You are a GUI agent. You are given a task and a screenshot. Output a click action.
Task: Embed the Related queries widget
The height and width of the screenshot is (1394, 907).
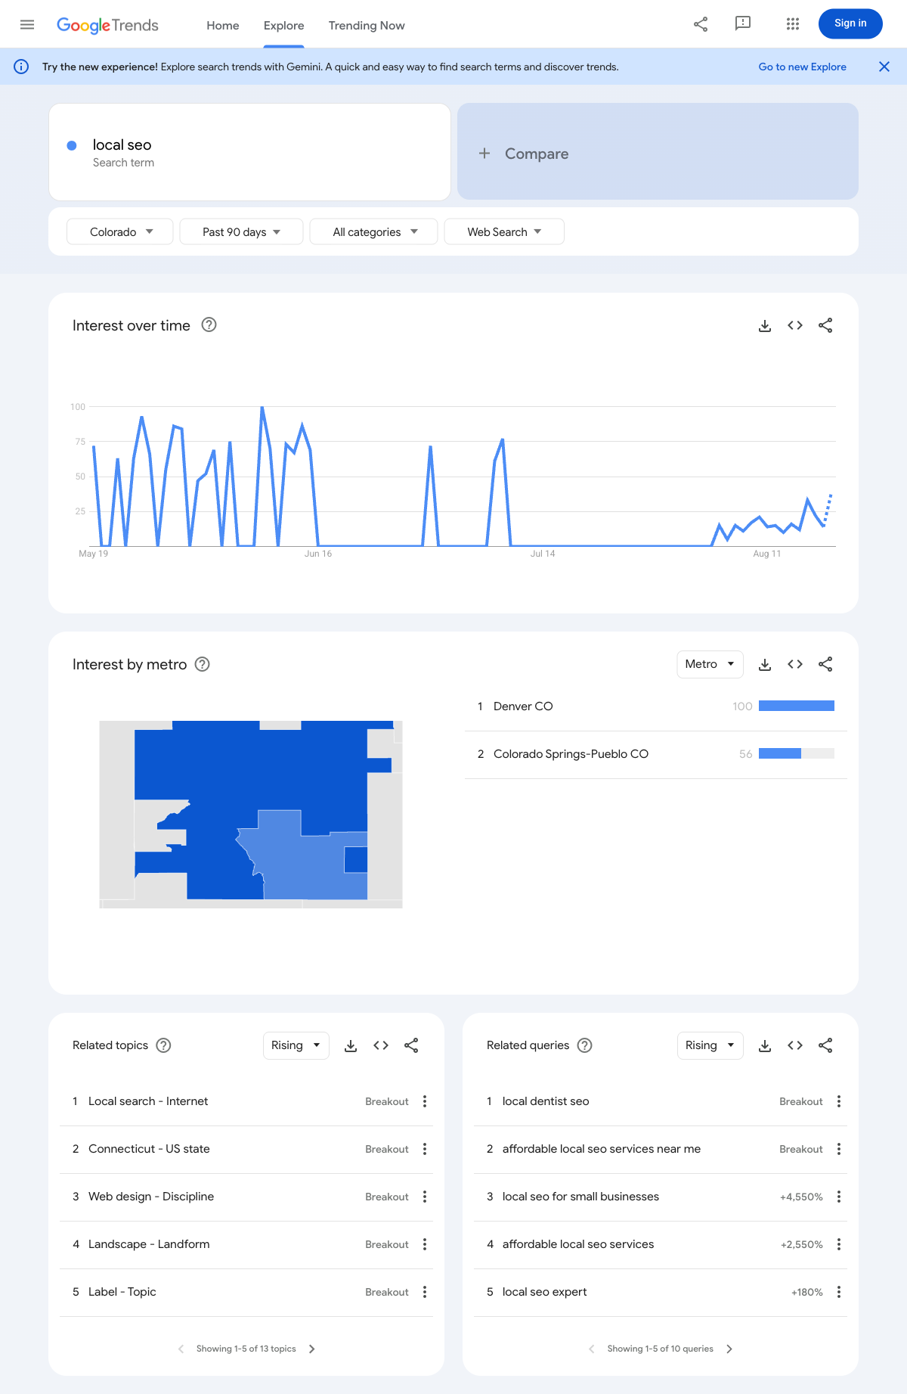tap(795, 1045)
